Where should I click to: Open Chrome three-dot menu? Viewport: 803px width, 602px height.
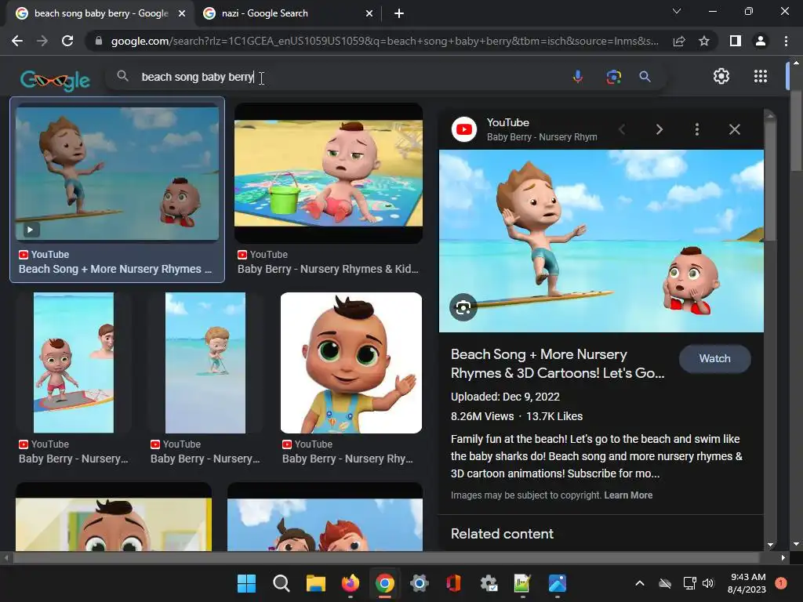coord(786,41)
